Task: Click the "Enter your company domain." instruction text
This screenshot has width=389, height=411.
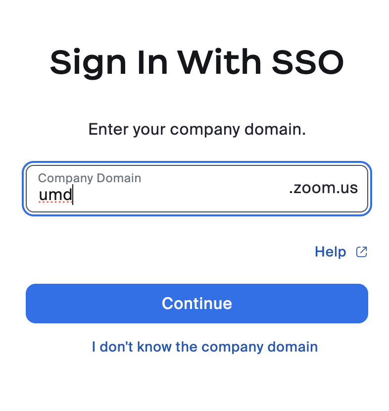Action: [x=197, y=129]
